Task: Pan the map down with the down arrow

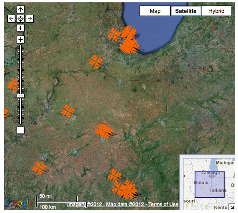Action: coord(20,28)
